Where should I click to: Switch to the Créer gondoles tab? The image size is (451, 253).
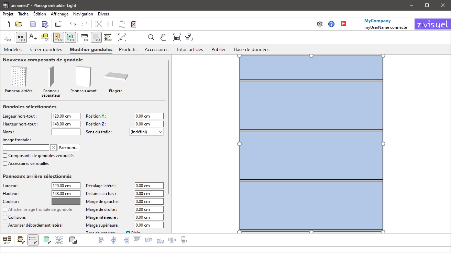(x=46, y=49)
